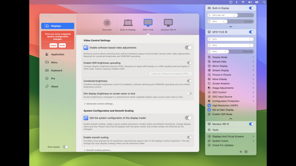Click the settings gear icon at panel bottom
This screenshot has width=296, height=166.
tap(241, 152)
